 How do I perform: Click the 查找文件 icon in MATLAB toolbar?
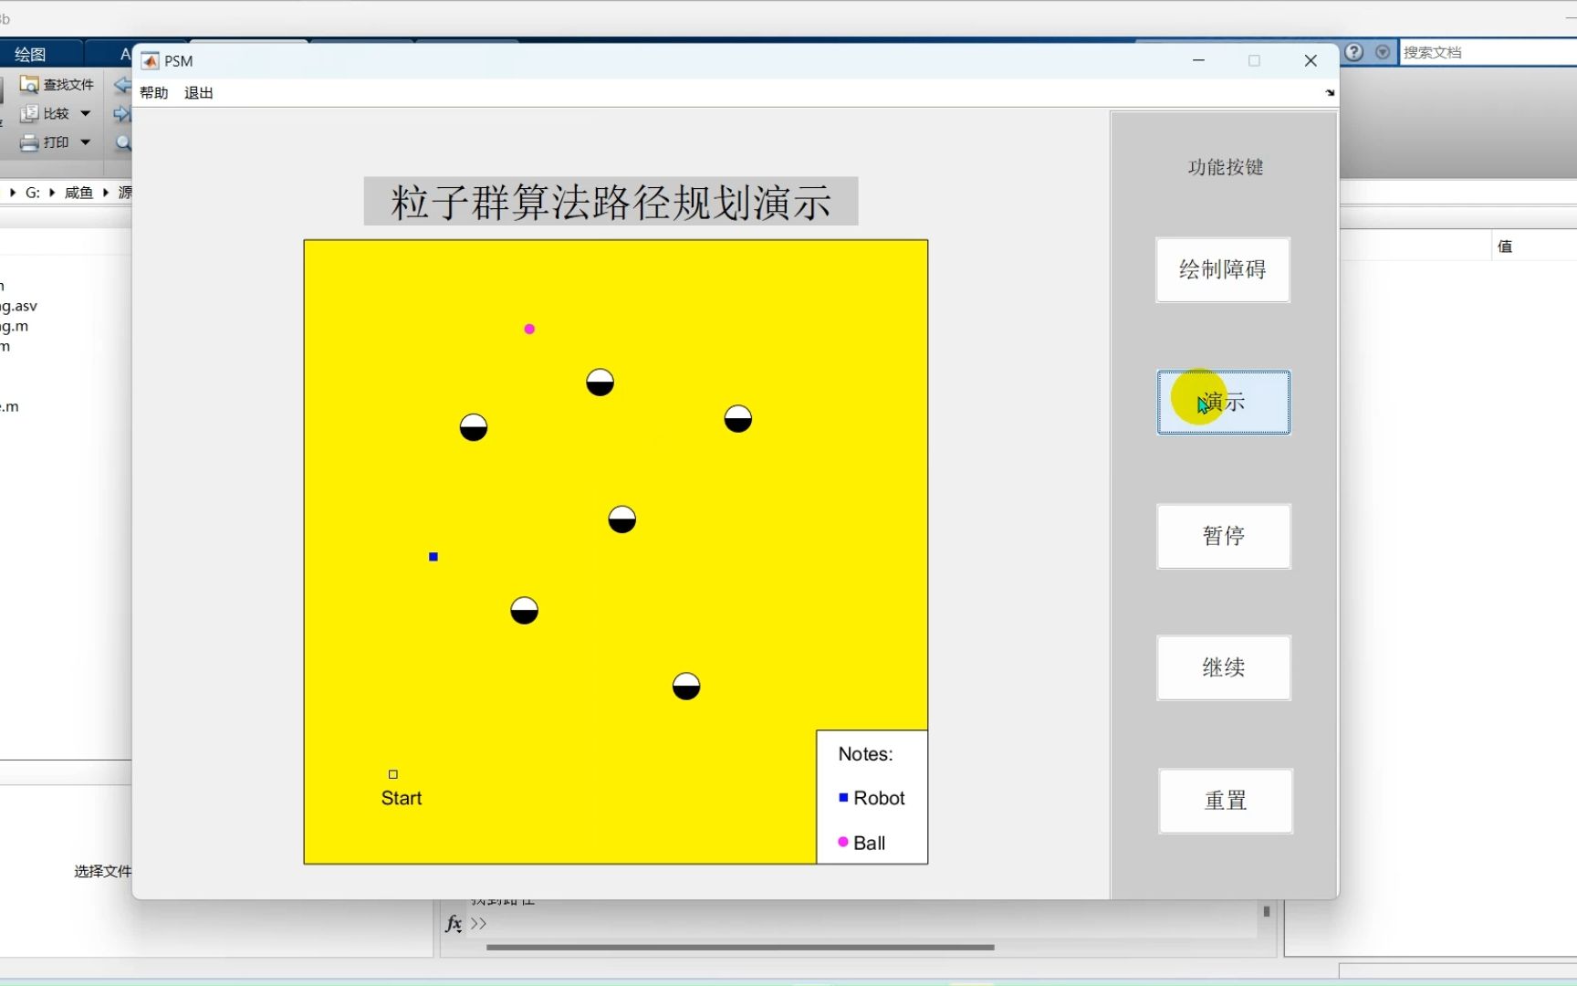click(x=29, y=85)
